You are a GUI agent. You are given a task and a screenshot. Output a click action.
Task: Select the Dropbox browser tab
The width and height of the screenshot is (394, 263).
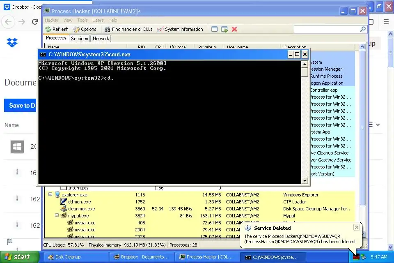[x=23, y=7]
